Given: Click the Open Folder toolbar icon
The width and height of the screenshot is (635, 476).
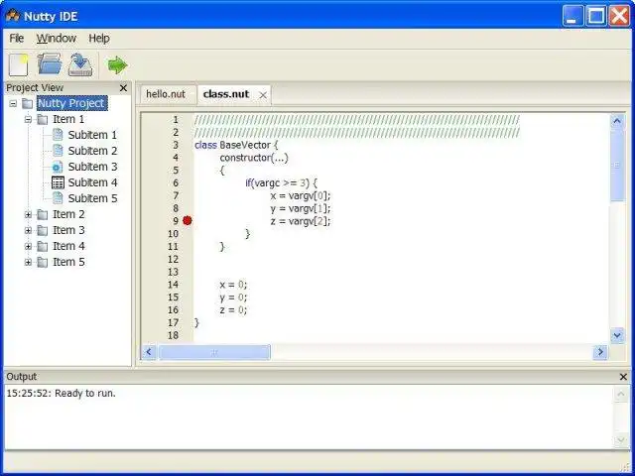Looking at the screenshot, I should [50, 63].
